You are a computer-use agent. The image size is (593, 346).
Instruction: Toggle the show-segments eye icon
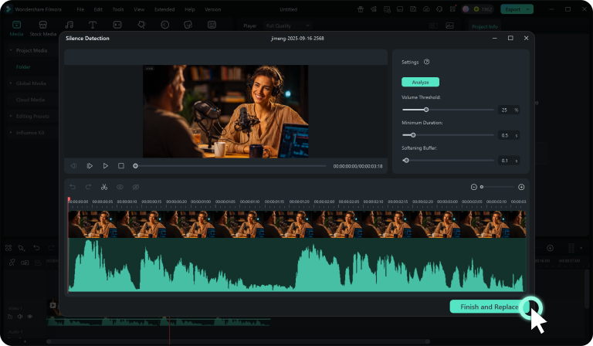pos(120,187)
